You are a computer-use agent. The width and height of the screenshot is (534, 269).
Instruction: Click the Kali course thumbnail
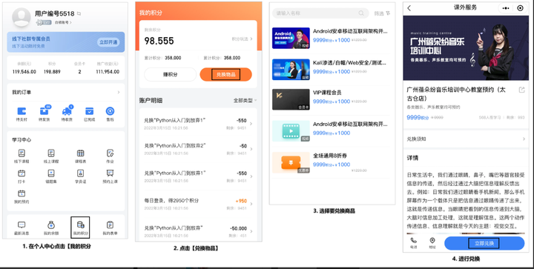click(291, 70)
